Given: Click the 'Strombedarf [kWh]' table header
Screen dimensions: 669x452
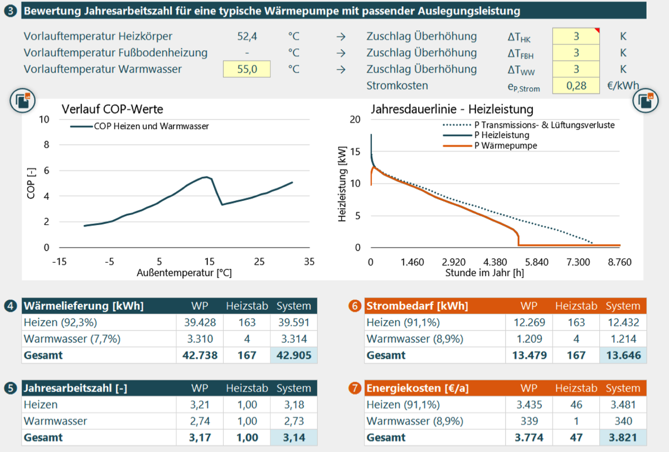Looking at the screenshot, I should (x=417, y=306).
